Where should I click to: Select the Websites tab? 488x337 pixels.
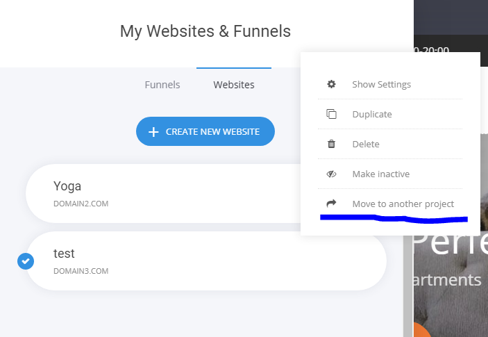pyautogui.click(x=234, y=85)
